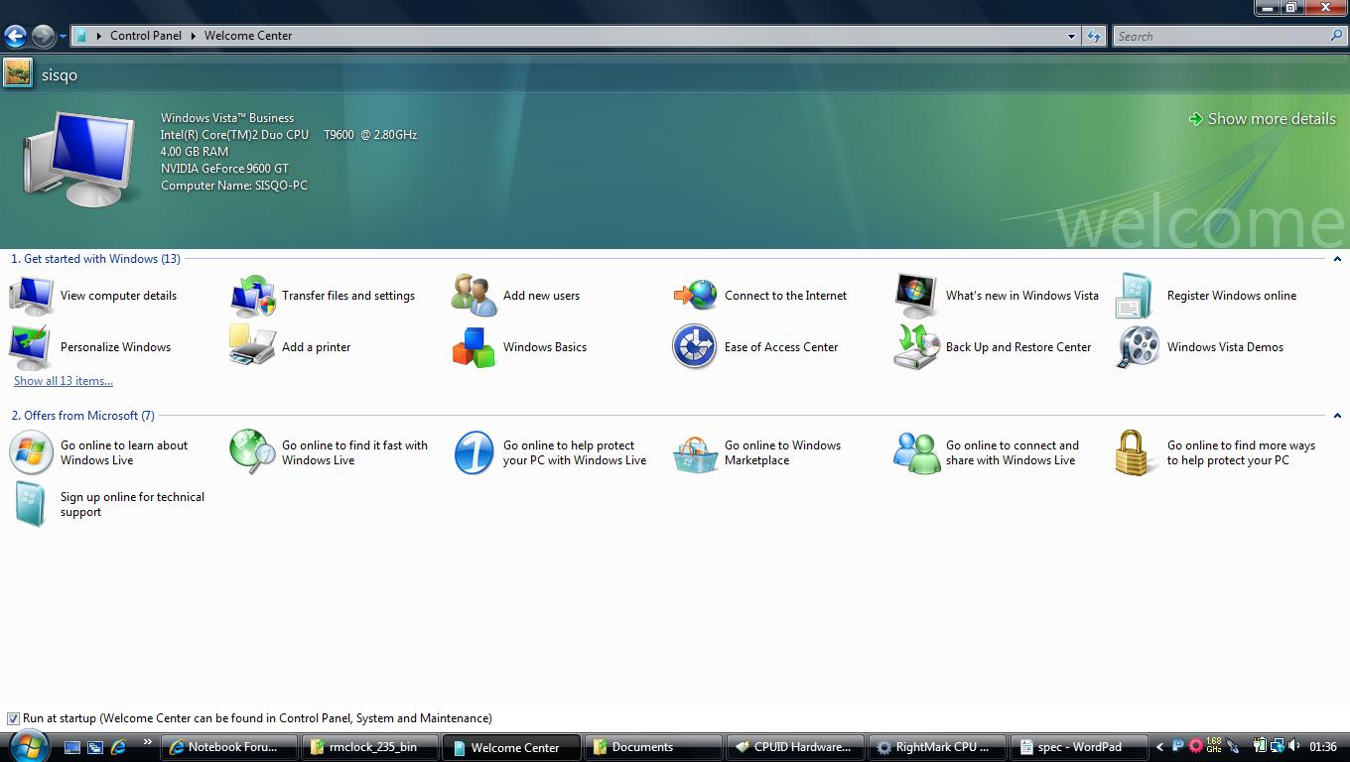Open Windows Basics colored blocks icon
This screenshot has width=1350, height=762.
point(474,347)
